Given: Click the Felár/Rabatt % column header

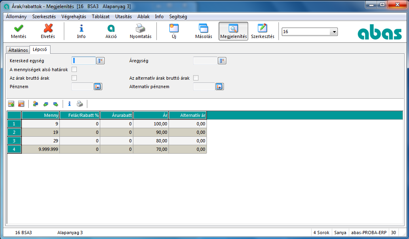Looking at the screenshot, I should coord(80,115).
